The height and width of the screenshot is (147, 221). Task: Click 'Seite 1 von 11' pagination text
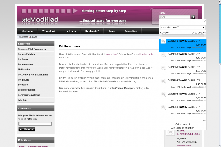(183, 124)
